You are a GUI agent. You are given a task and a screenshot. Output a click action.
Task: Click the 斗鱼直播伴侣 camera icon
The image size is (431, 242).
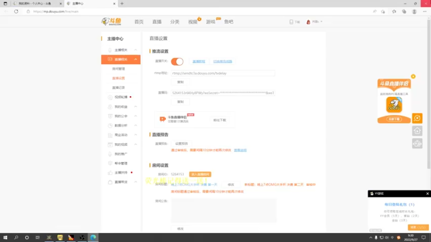point(163,119)
